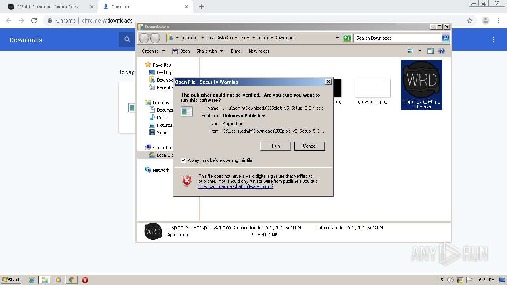Click Run in the Security Warning dialog

pos(276,146)
